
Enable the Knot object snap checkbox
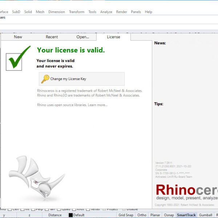(x=74, y=209)
